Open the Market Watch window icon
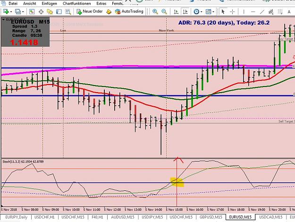 point(32,12)
